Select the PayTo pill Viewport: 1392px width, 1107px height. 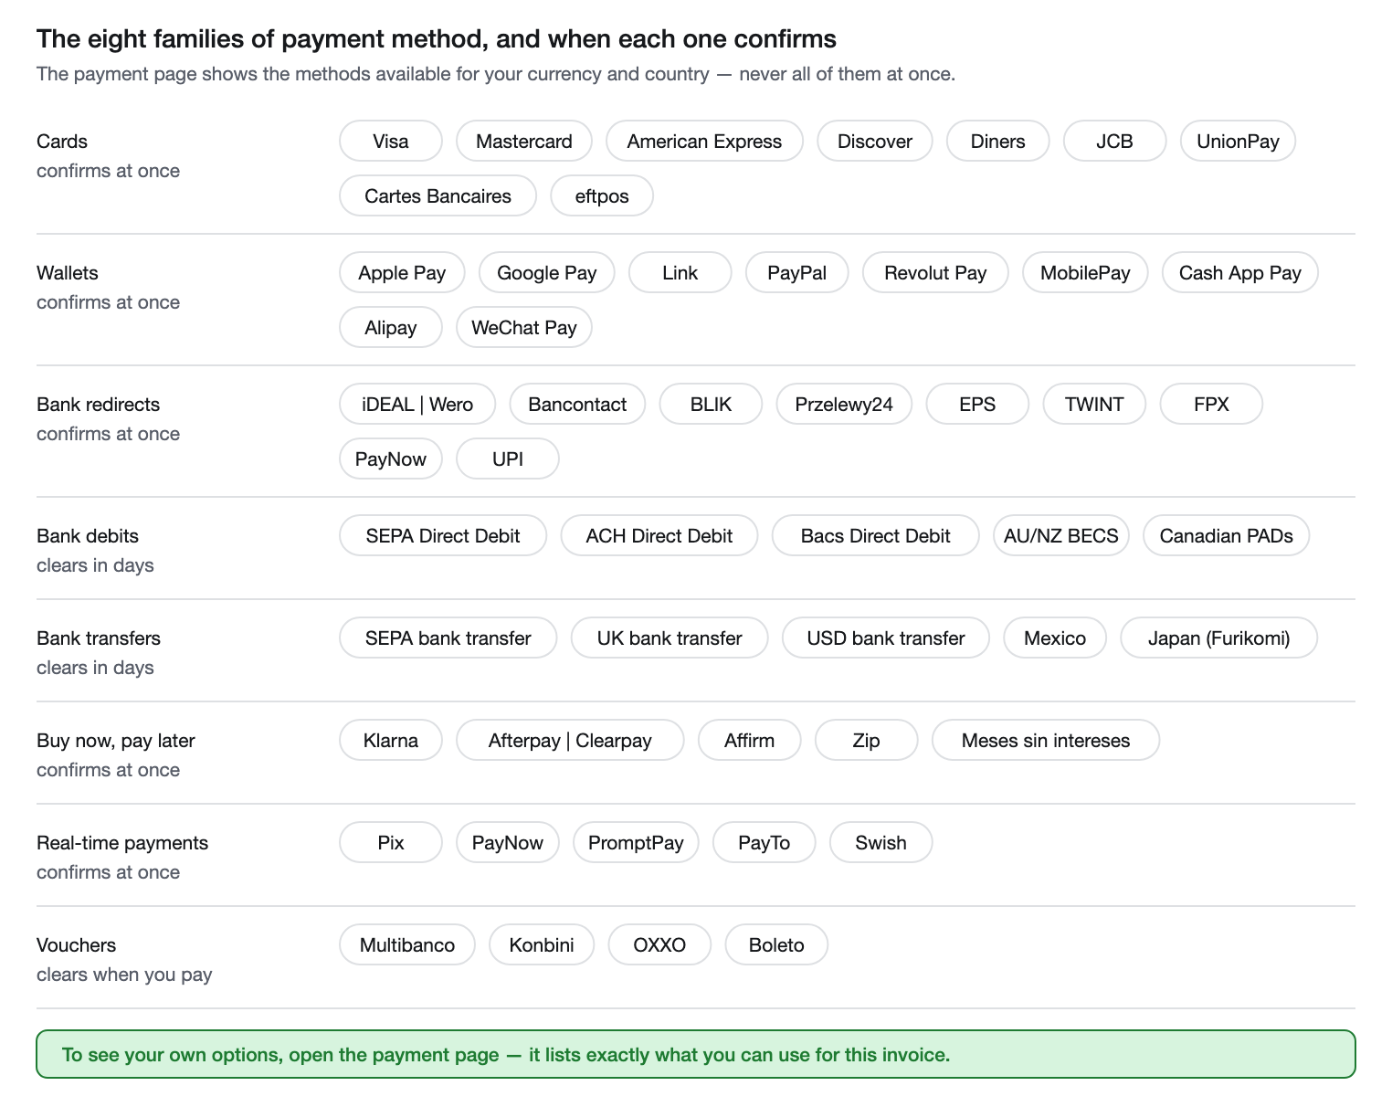(765, 842)
